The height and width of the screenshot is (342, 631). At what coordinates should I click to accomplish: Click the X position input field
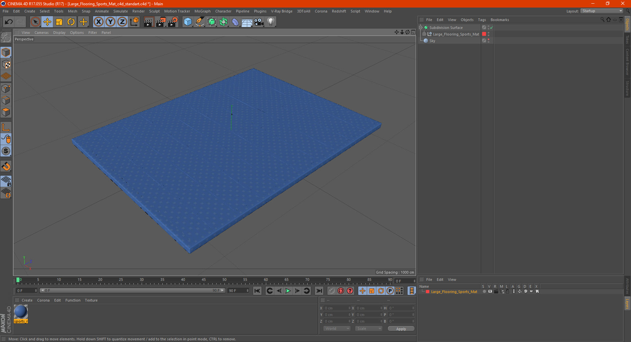[x=337, y=308]
